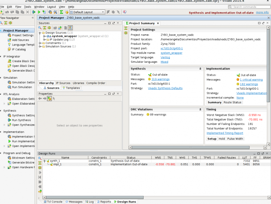
Task: Click the search icon in the Sources panel
Action: point(40,28)
